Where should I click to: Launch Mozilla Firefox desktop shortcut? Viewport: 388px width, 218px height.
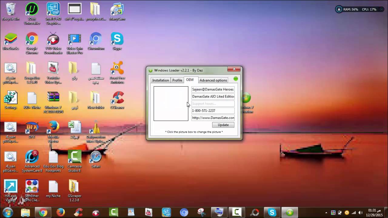pos(53,132)
